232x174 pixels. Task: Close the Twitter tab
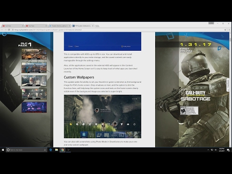[70, 26]
